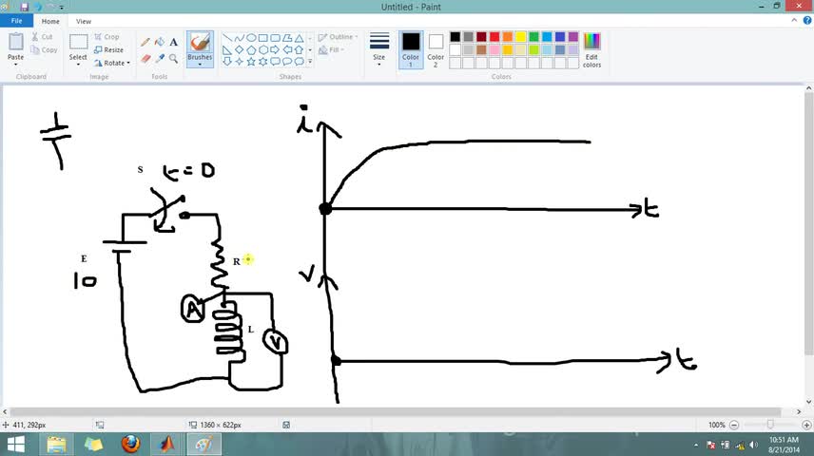Select the Text tool
Image resolution: width=814 pixels, height=456 pixels.
173,42
